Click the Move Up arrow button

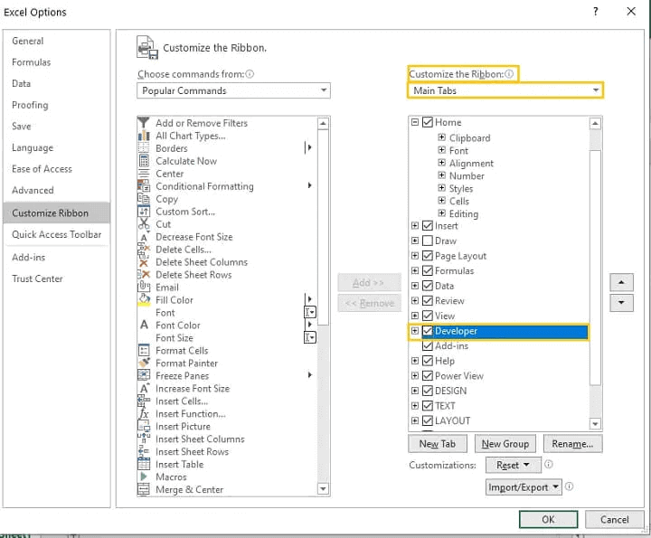621,282
